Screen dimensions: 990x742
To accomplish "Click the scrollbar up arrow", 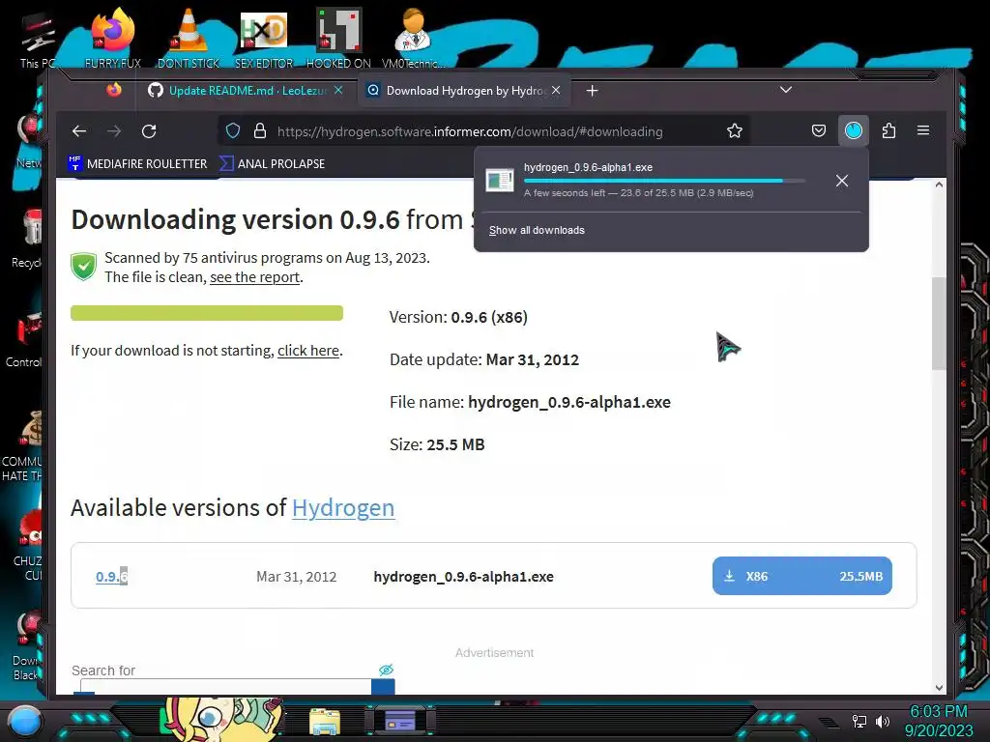I will coord(939,185).
